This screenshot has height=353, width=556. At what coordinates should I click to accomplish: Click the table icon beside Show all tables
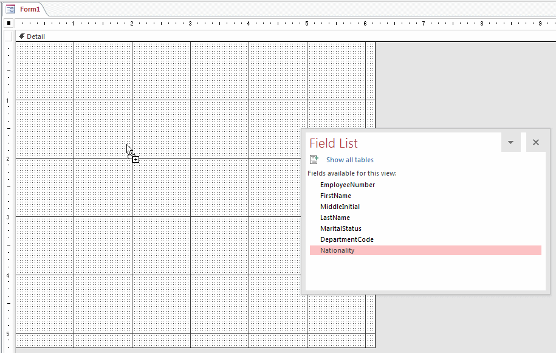pyautogui.click(x=314, y=159)
